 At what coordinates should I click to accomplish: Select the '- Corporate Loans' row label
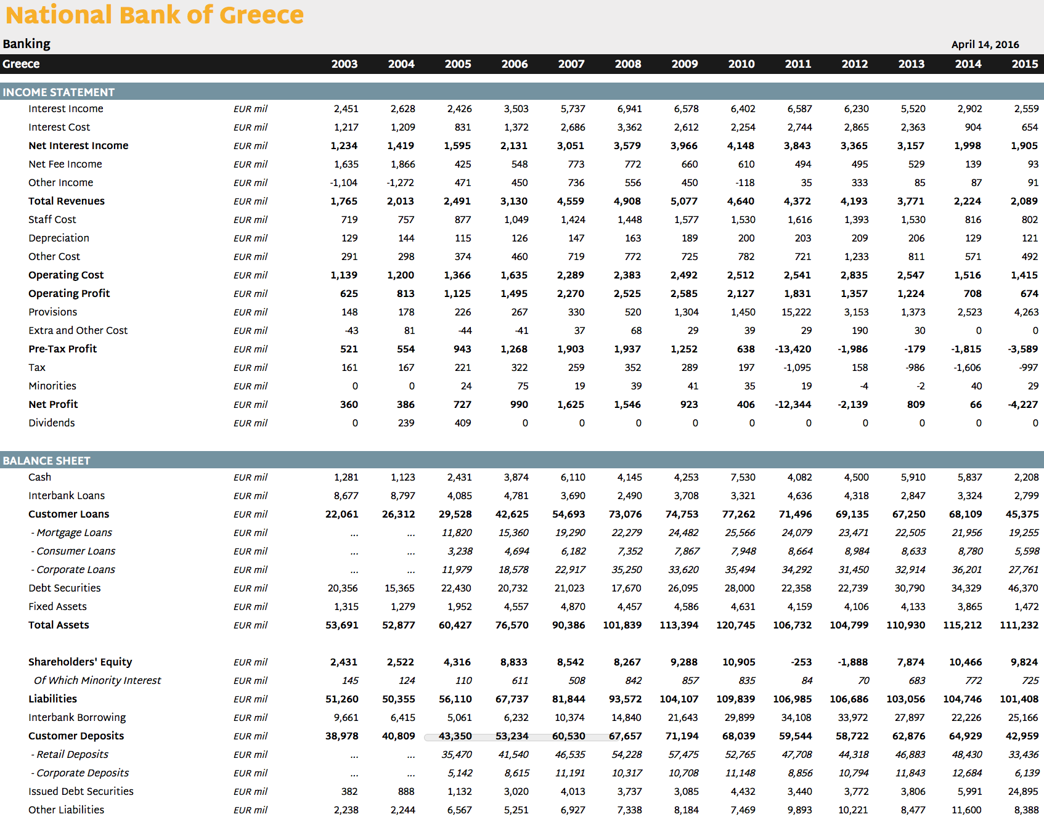[73, 570]
